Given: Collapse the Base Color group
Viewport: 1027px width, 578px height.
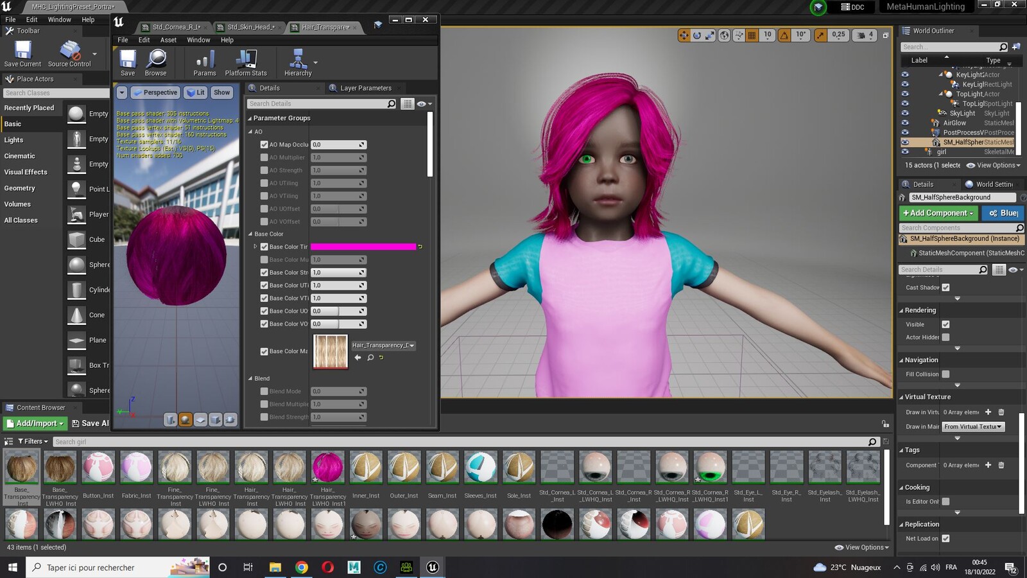Looking at the screenshot, I should point(250,234).
